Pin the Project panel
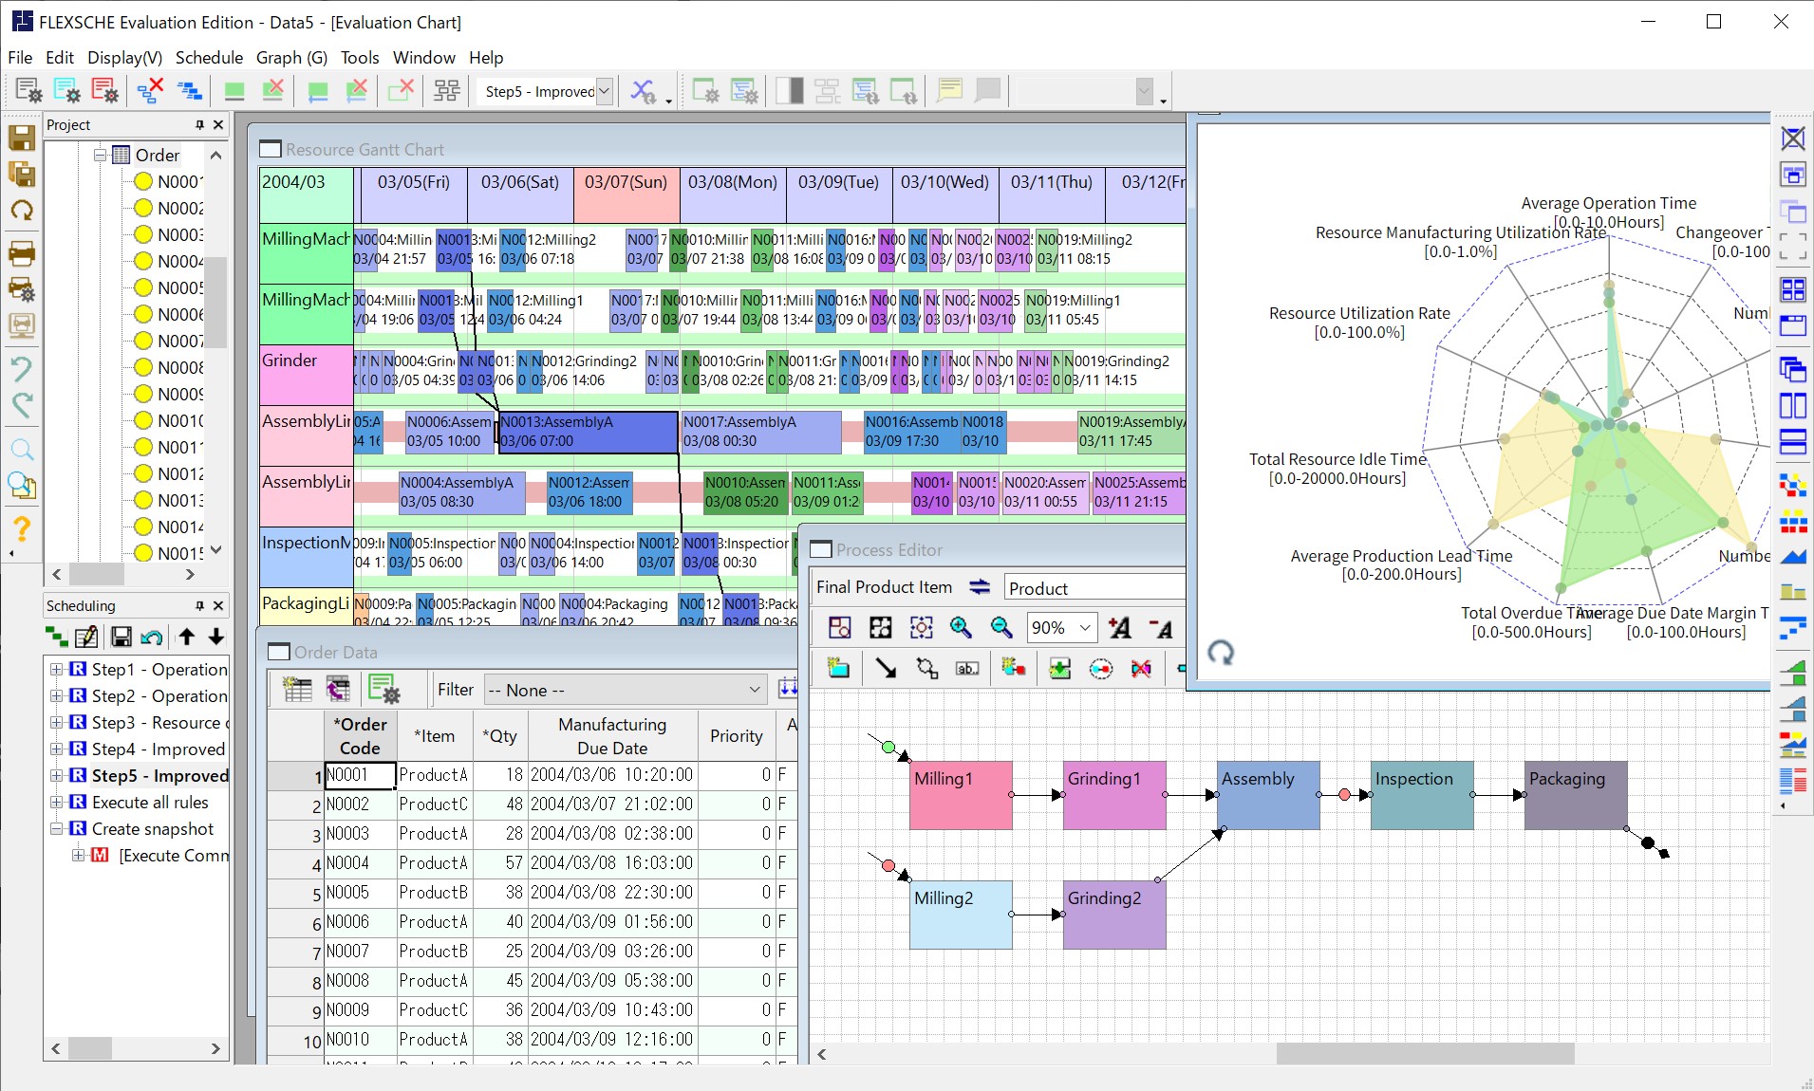Viewport: 1814px width, 1091px height. click(x=199, y=124)
